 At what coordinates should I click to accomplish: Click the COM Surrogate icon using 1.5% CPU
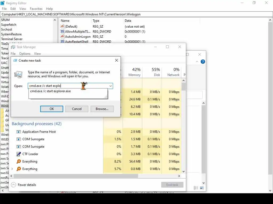click(19, 139)
